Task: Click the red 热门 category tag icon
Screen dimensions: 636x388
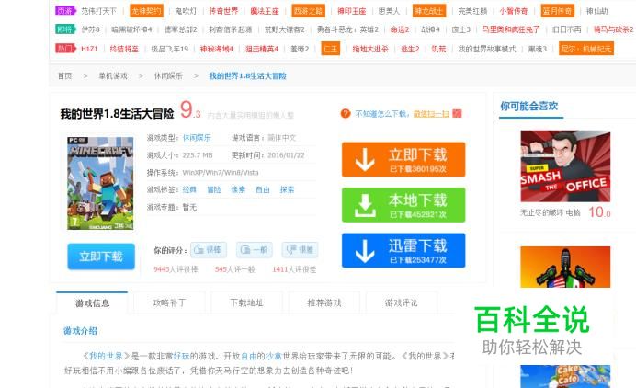Action: 65,49
